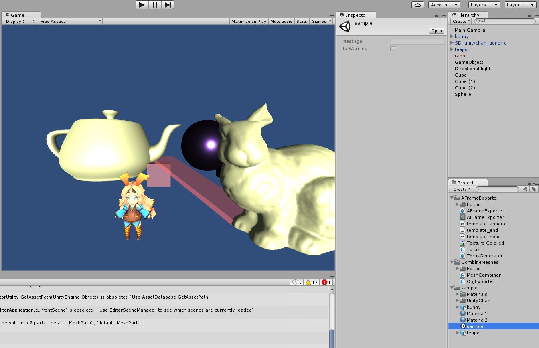Viewport: 539px width, 348px height.
Task: Open the Inspector panel options menu
Action: (x=443, y=16)
